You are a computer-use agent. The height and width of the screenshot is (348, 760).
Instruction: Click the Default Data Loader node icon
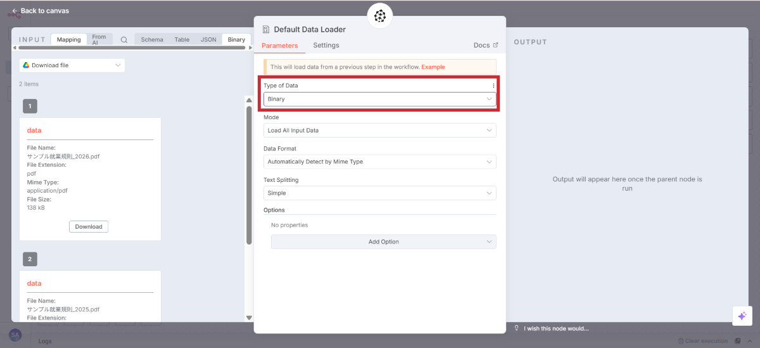(266, 30)
